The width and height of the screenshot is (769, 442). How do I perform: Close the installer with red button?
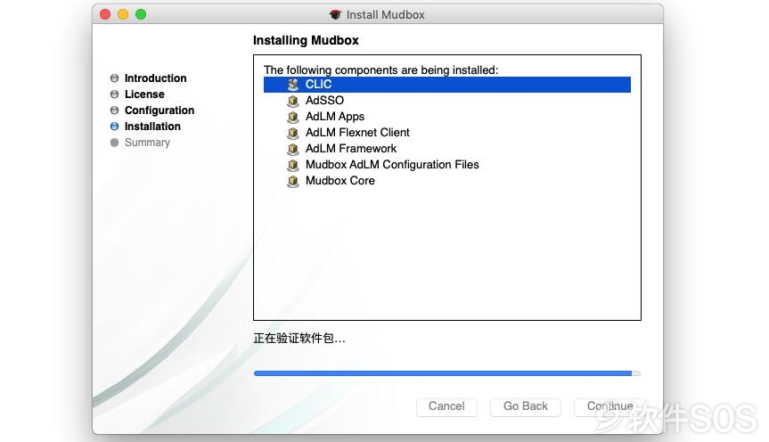pos(105,15)
